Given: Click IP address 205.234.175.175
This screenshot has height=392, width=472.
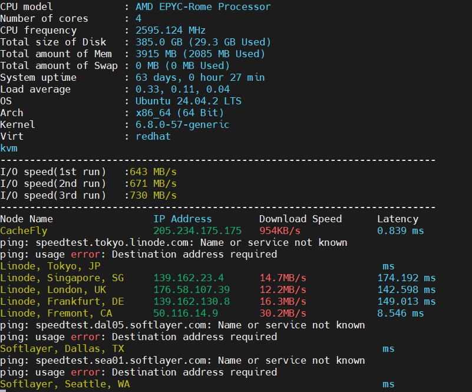Looking at the screenshot, I should click(197, 231).
